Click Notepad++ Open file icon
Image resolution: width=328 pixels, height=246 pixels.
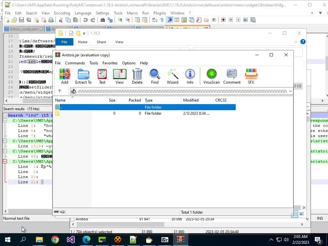[x=14, y=20]
